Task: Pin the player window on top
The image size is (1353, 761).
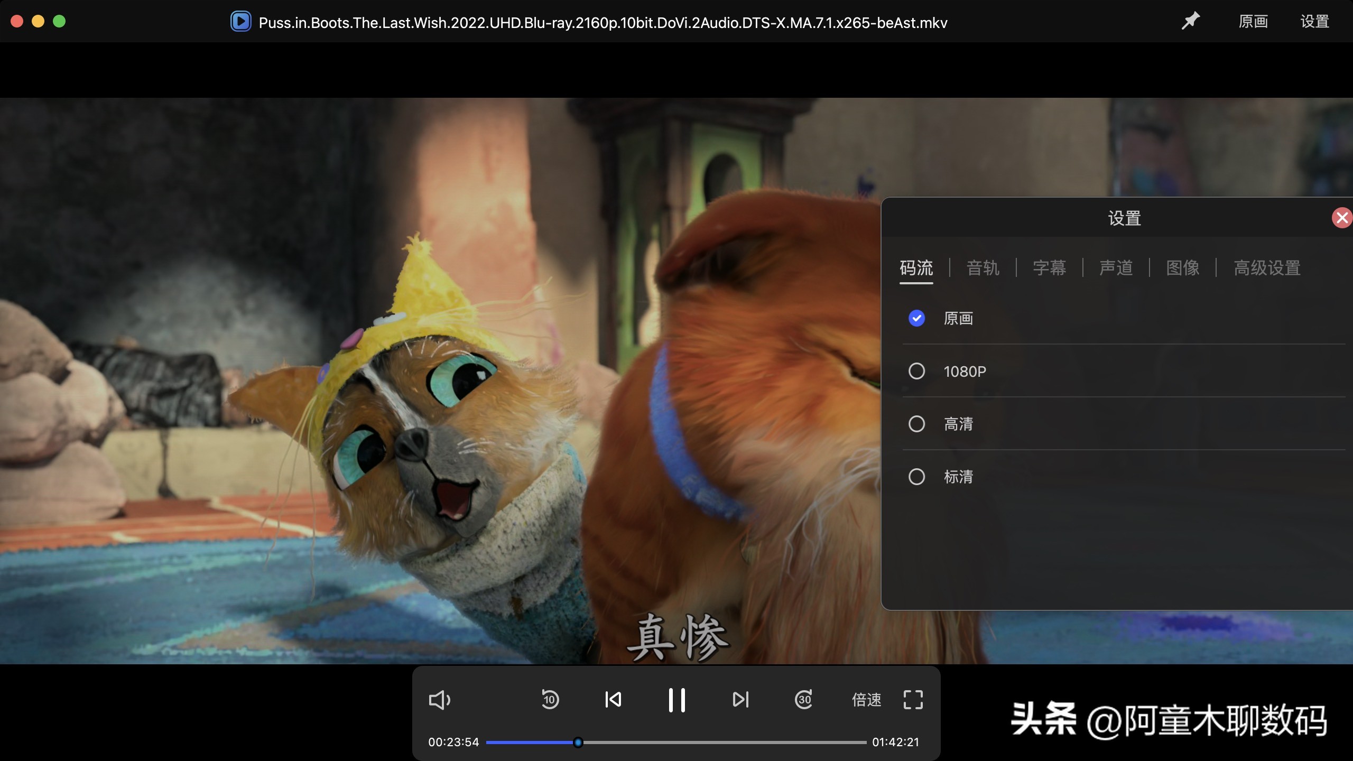Action: [x=1190, y=21]
